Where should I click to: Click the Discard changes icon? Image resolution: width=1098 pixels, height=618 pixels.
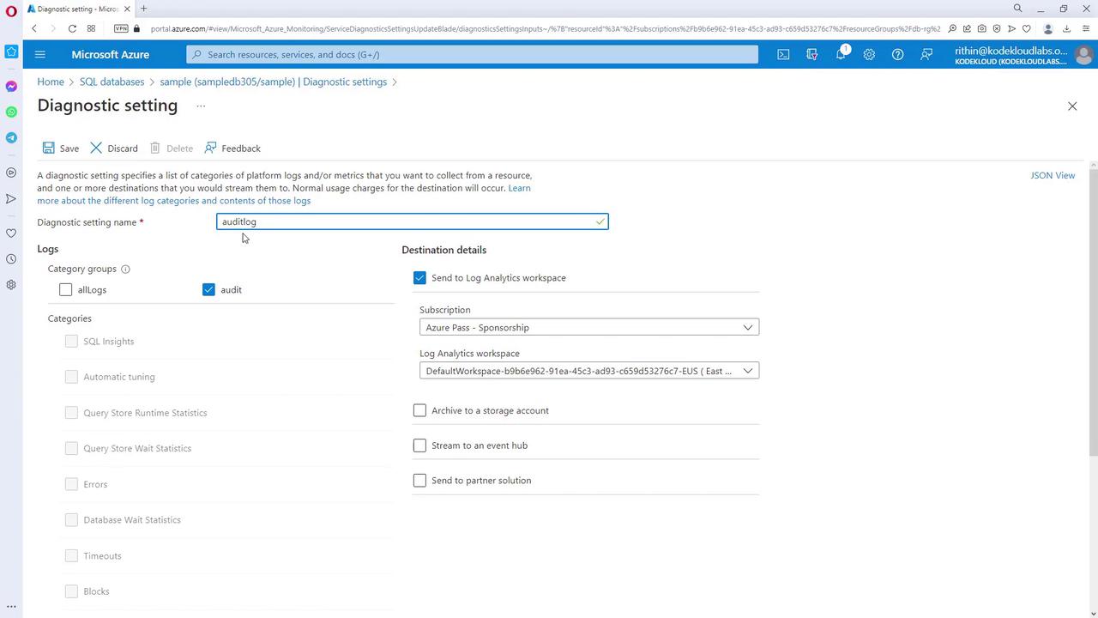(x=96, y=148)
